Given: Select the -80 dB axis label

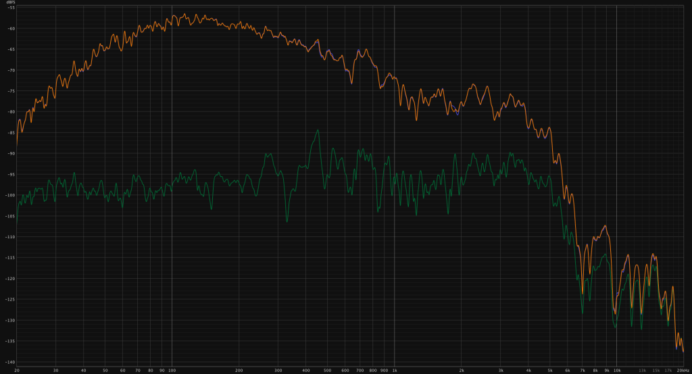Looking at the screenshot, I should coord(11,112).
